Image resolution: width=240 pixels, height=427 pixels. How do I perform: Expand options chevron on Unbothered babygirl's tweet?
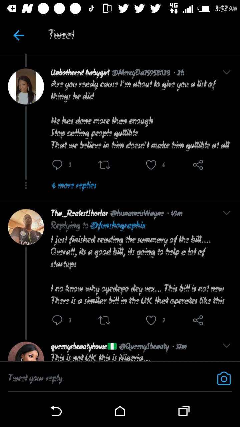[x=227, y=72]
